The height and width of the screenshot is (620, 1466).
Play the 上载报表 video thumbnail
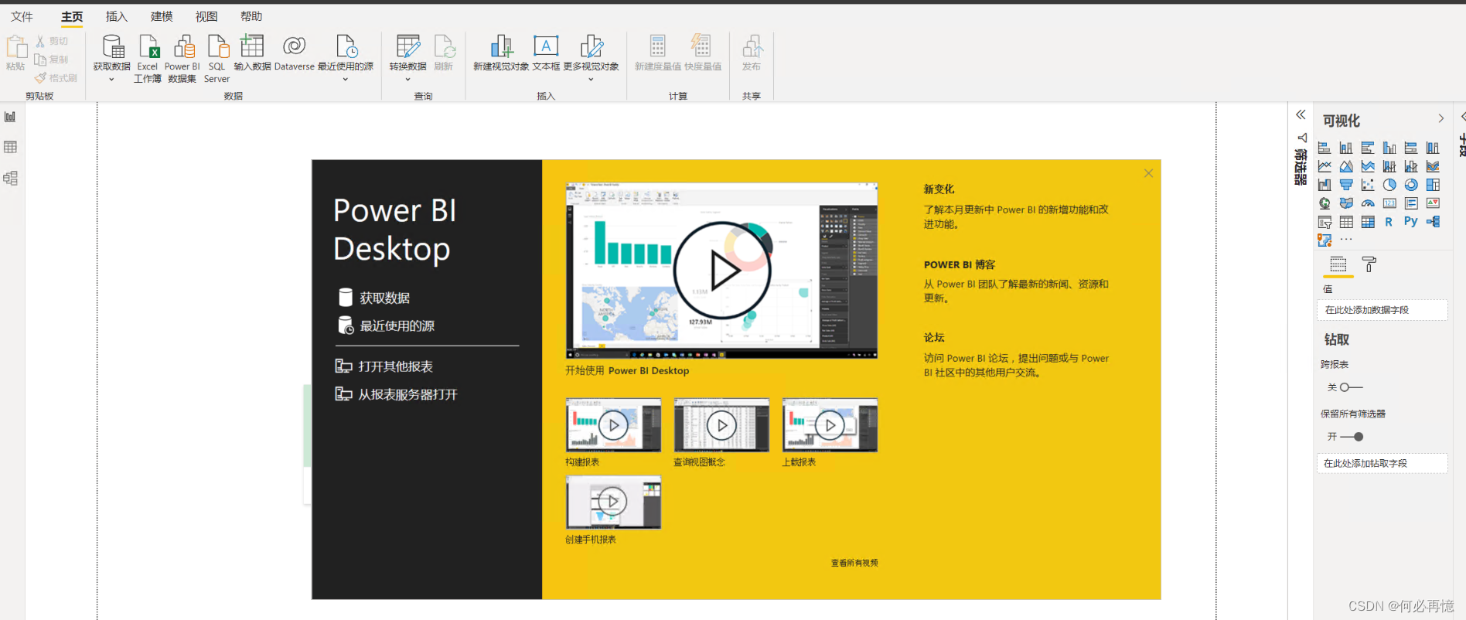coord(830,425)
